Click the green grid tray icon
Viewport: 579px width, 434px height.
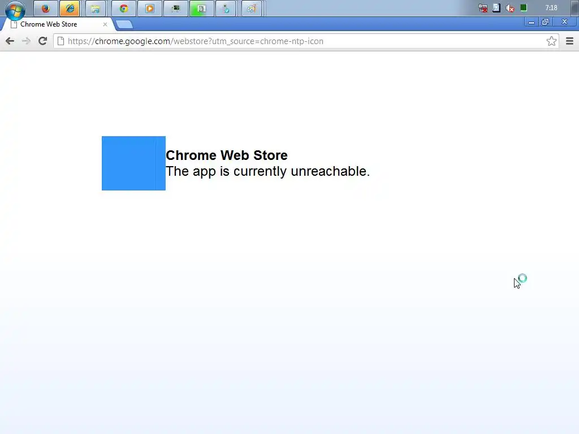524,8
